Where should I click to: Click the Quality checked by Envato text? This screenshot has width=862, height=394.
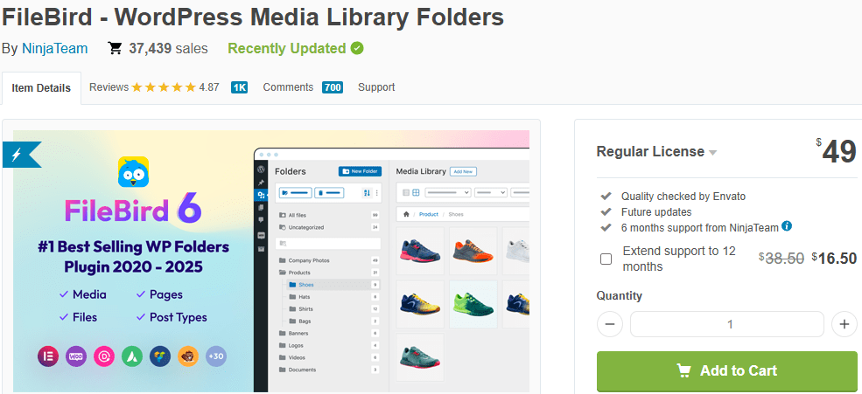coord(683,196)
